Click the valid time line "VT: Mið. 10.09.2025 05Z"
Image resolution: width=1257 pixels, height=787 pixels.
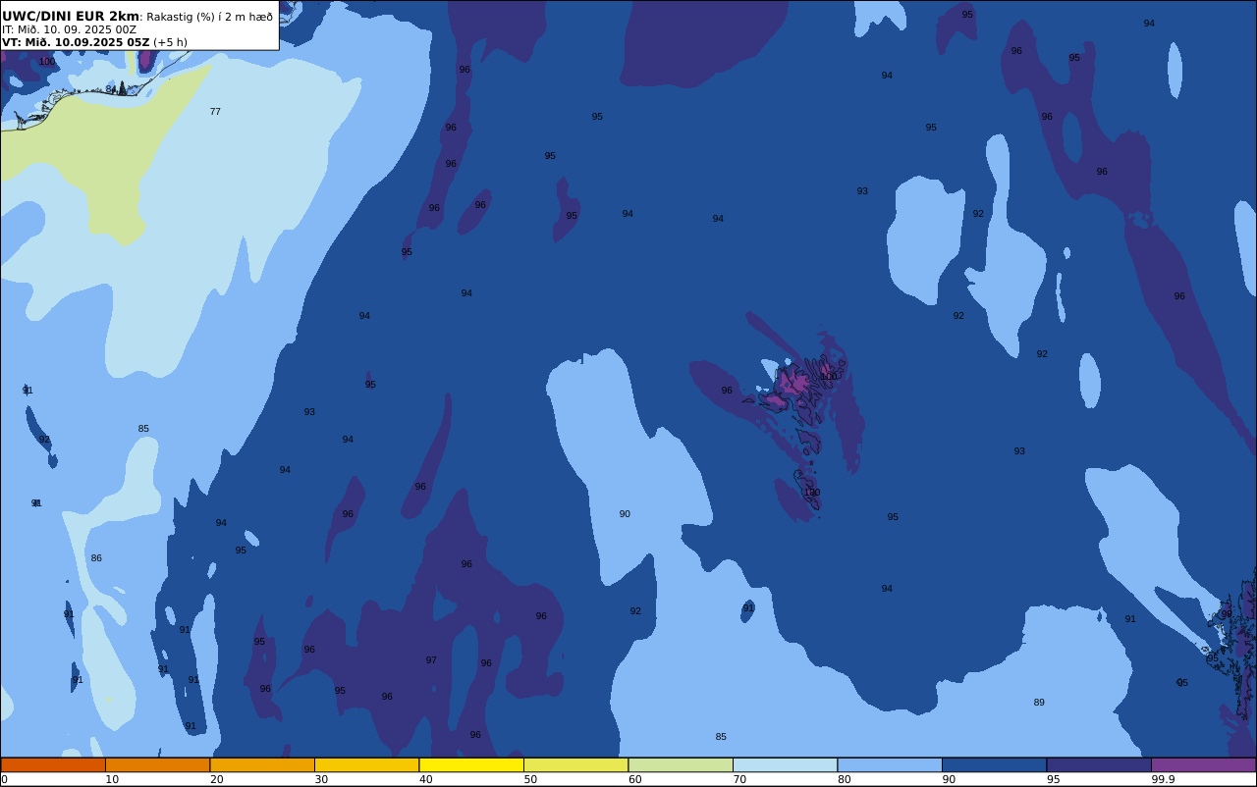point(76,42)
